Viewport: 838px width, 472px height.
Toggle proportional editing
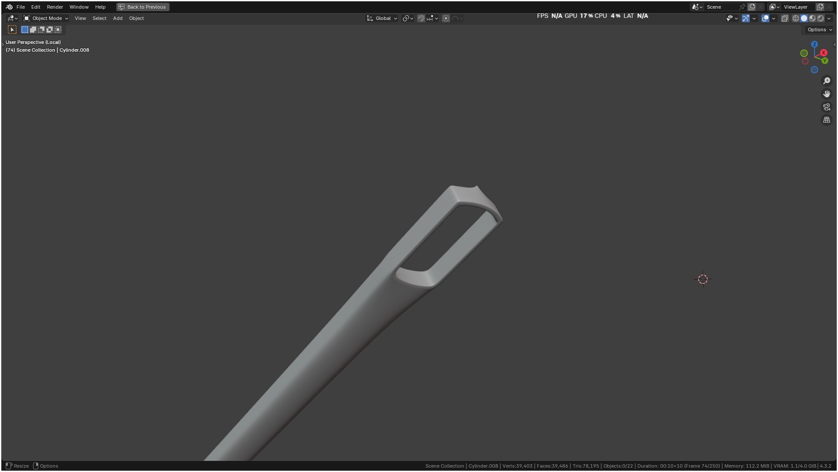click(446, 18)
